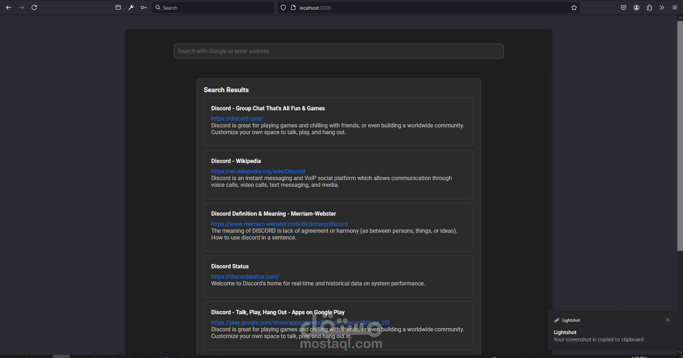Click the magnifier icon in browser search box

click(158, 7)
